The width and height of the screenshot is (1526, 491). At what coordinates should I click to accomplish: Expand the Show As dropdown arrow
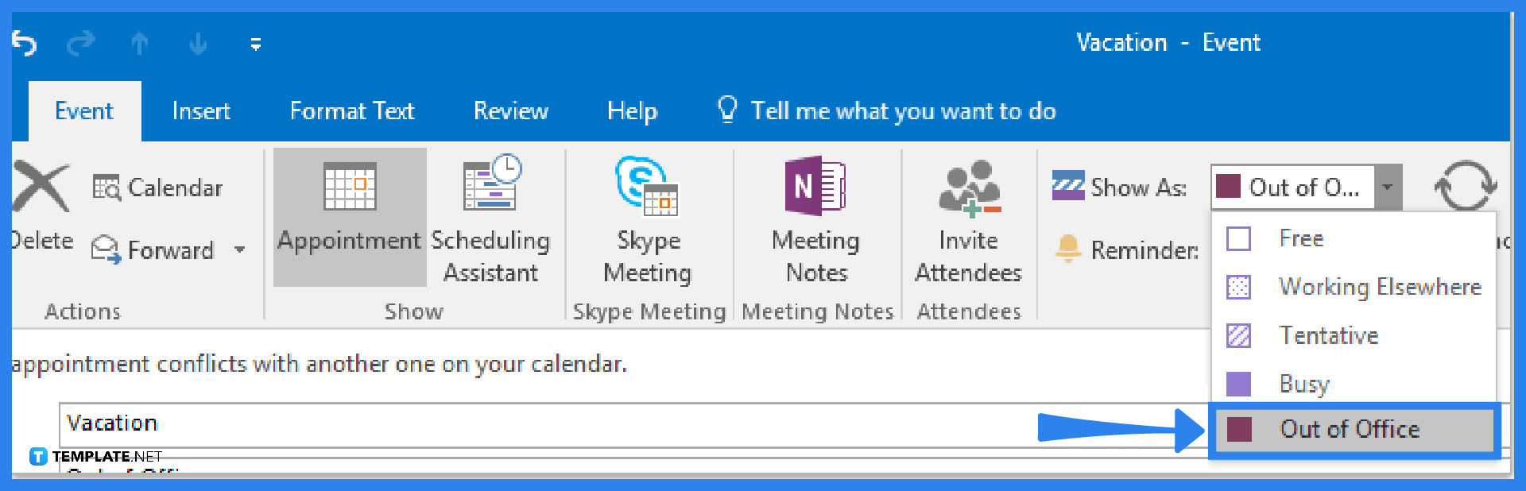coord(1388,188)
